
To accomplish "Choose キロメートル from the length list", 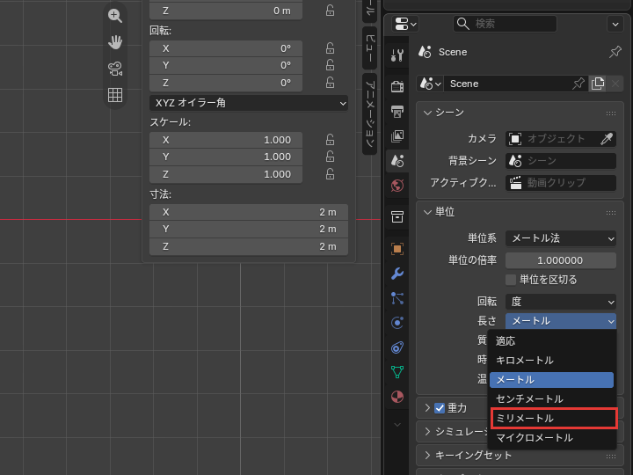I will click(551, 361).
